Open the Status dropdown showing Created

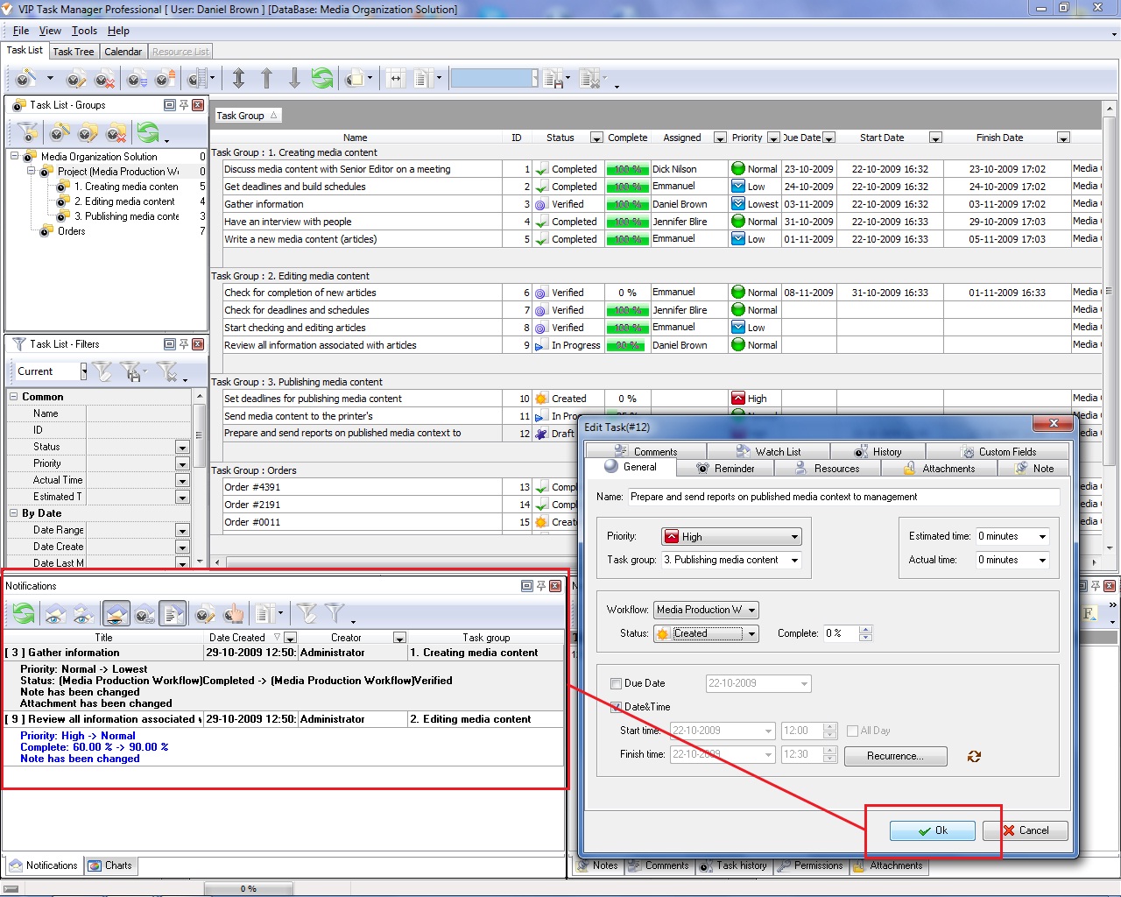click(751, 634)
